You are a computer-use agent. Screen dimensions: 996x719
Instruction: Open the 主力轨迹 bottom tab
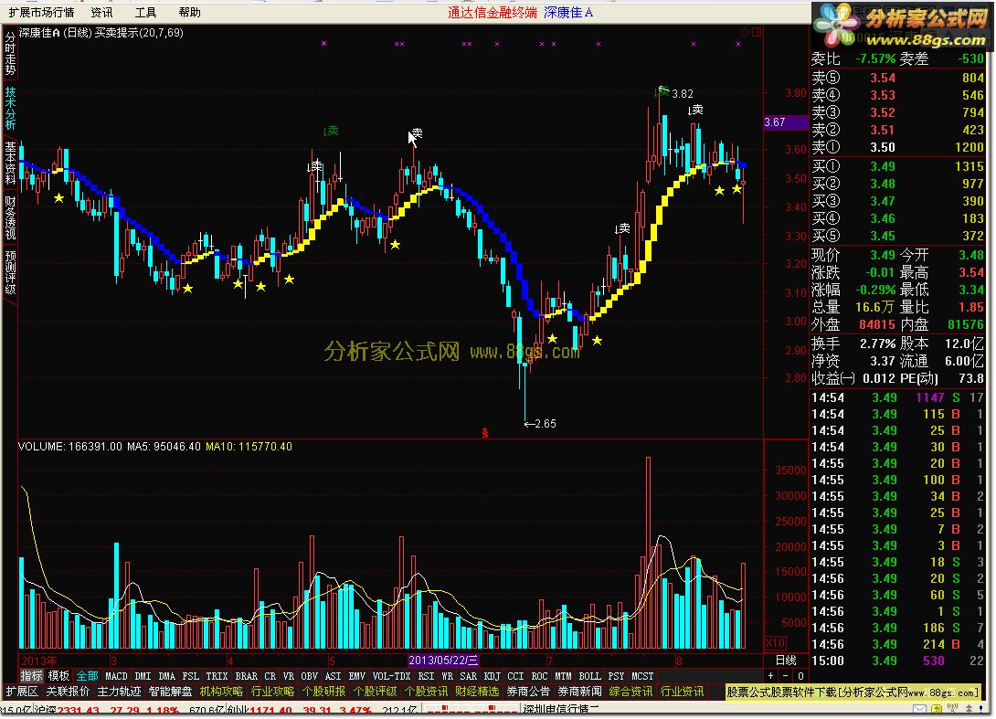tap(119, 692)
